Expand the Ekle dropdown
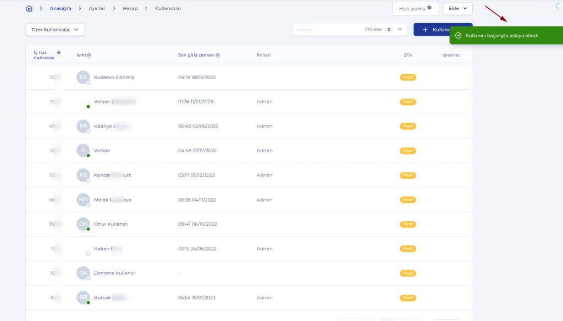563x321 pixels. tap(457, 8)
